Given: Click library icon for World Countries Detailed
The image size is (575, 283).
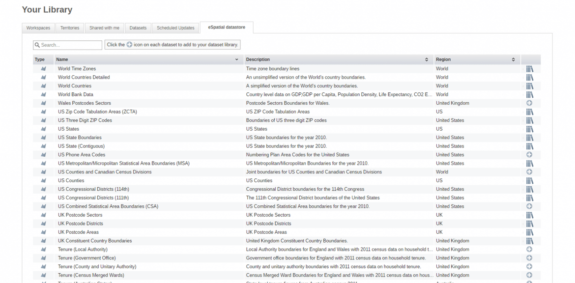Looking at the screenshot, I should coord(529,77).
